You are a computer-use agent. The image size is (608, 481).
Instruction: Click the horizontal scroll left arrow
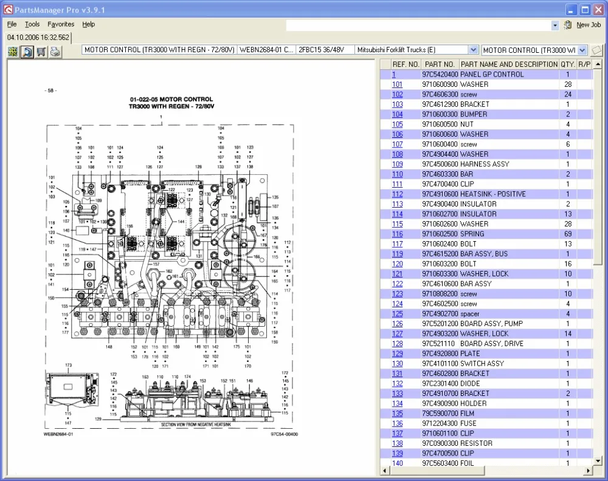click(x=385, y=471)
